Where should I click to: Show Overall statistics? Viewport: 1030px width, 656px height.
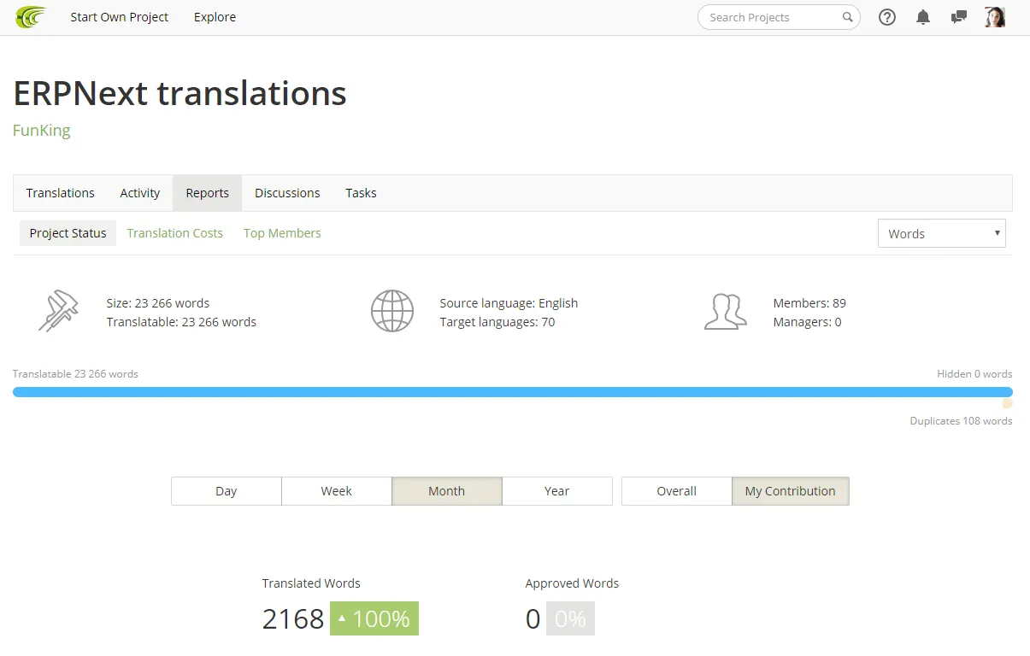[x=677, y=491]
